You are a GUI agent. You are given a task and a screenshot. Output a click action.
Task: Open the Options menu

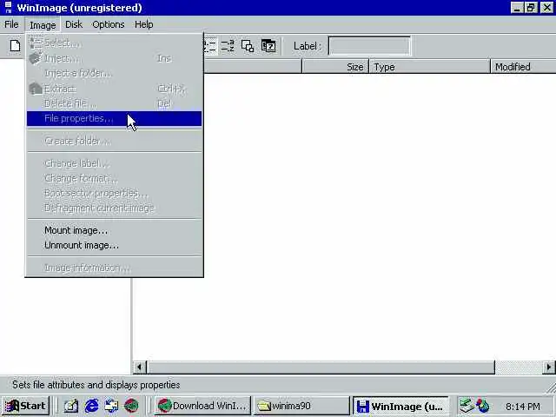click(108, 24)
